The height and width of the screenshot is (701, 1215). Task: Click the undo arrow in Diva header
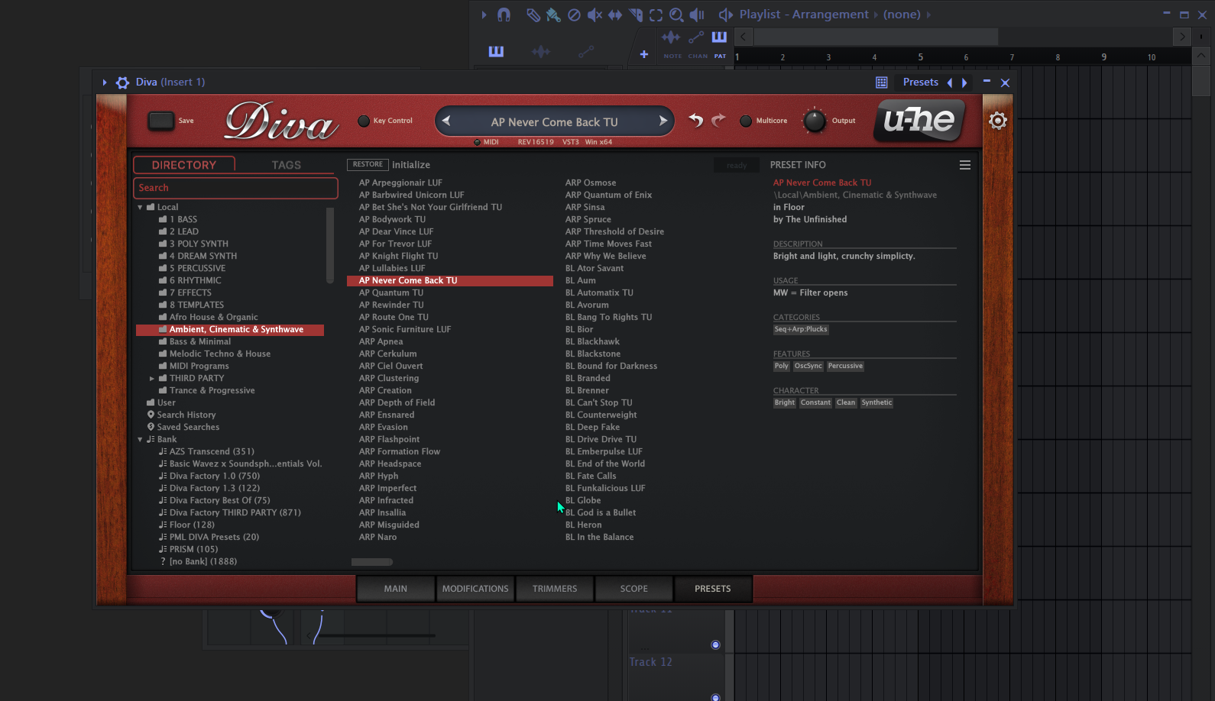pos(695,120)
